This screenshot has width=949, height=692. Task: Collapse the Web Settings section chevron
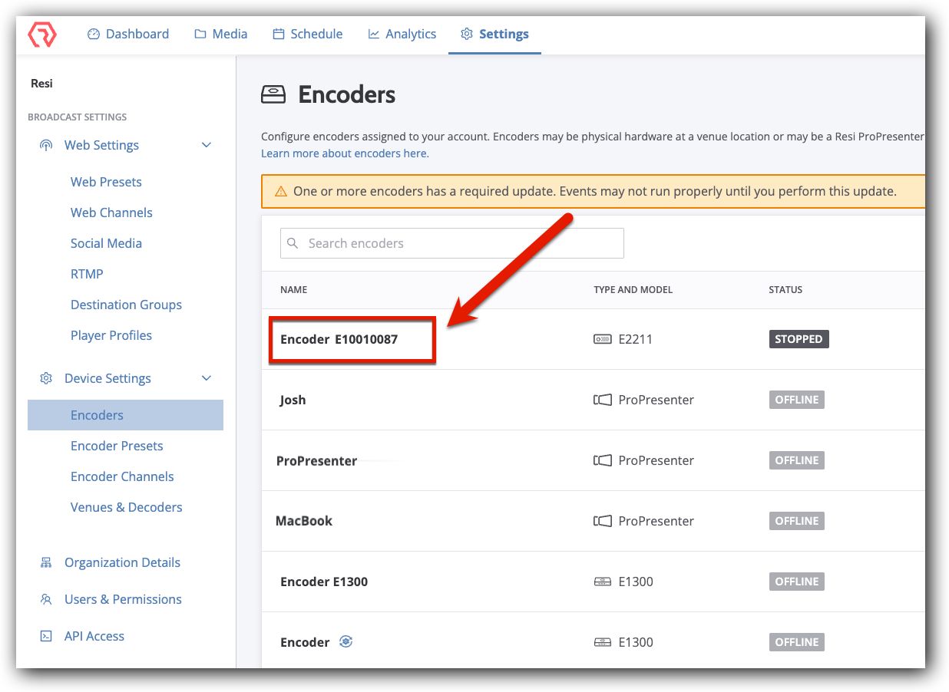click(x=206, y=145)
